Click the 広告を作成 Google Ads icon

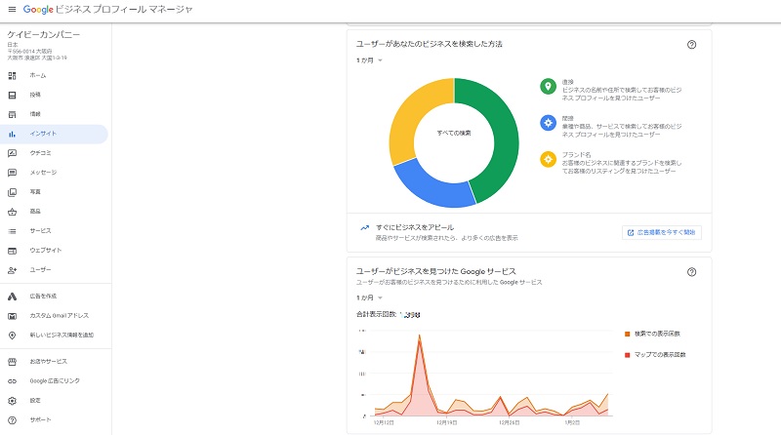click(12, 297)
